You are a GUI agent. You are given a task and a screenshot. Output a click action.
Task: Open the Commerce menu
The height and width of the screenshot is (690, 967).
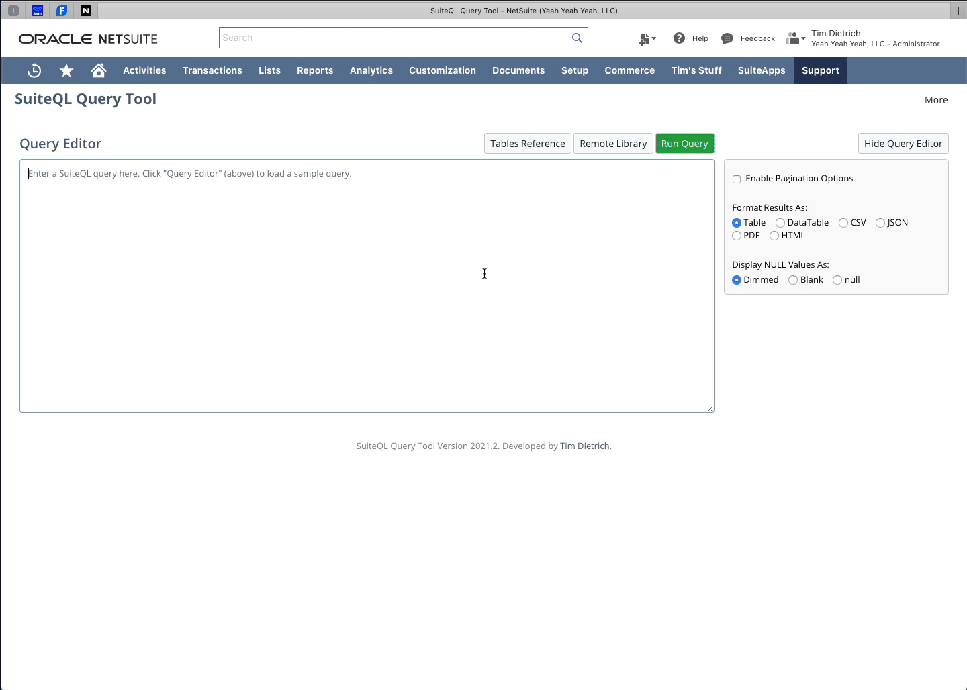630,70
